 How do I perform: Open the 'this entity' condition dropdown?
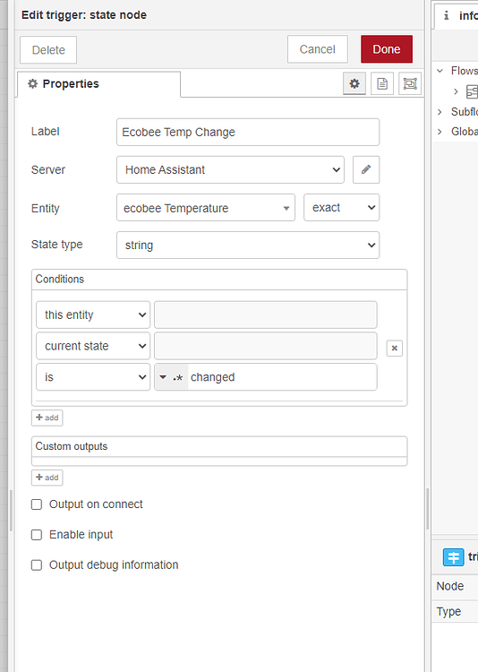93,315
